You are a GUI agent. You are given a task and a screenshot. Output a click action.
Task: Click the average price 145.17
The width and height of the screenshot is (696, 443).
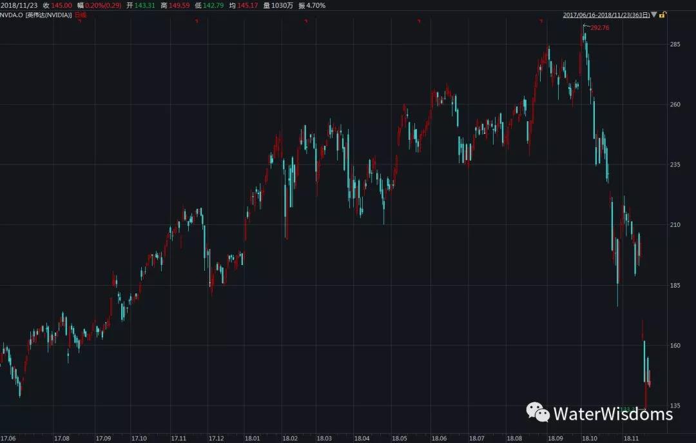[247, 5]
